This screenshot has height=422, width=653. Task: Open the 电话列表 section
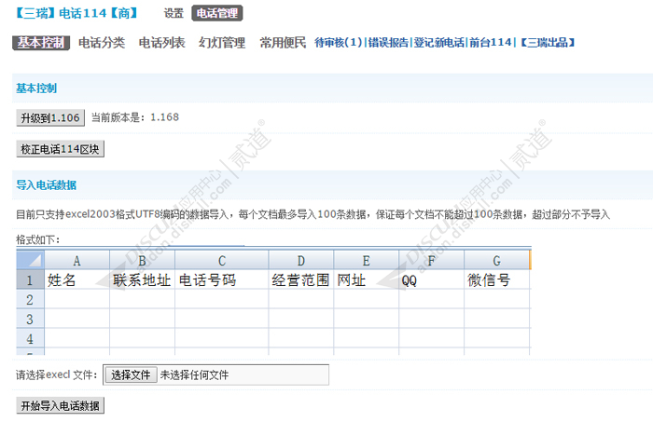161,43
